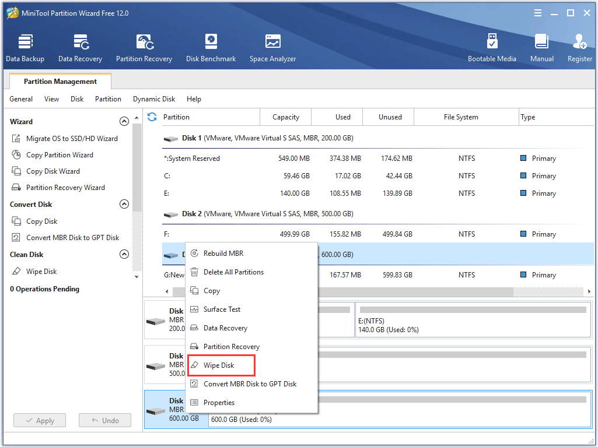Open the View menu

click(x=51, y=99)
